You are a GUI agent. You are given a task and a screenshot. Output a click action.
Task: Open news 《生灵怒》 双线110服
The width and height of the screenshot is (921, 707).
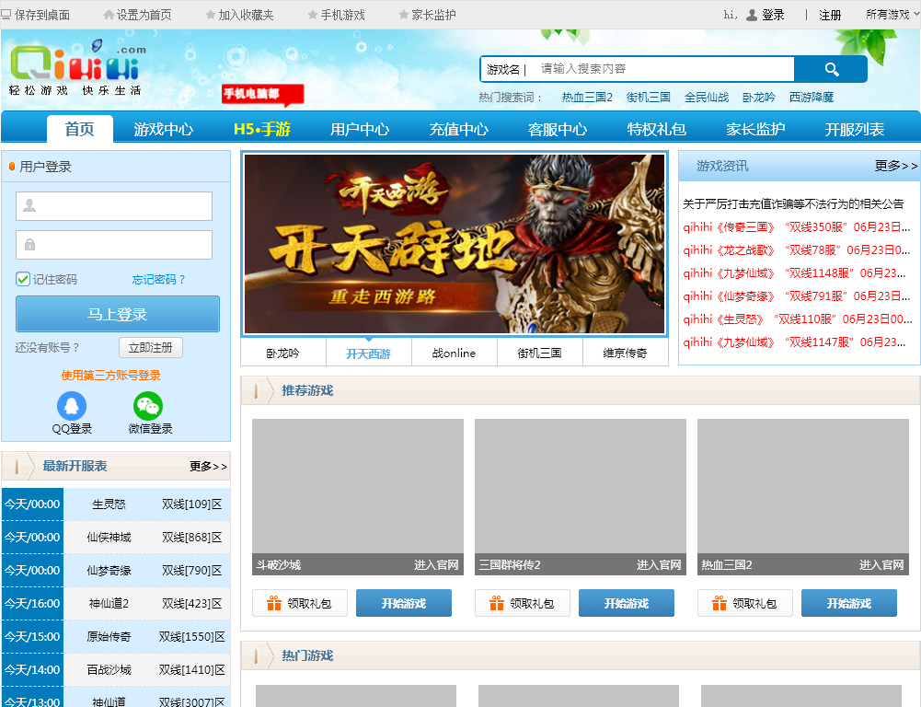pos(797,319)
